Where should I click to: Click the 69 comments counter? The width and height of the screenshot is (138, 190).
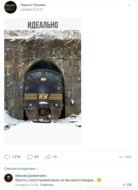[36, 157]
